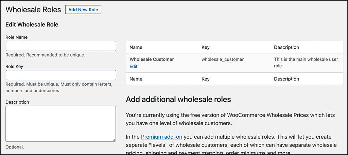348x155 pixels.
Task: Follow the Premium add-on link
Action: click(x=161, y=137)
